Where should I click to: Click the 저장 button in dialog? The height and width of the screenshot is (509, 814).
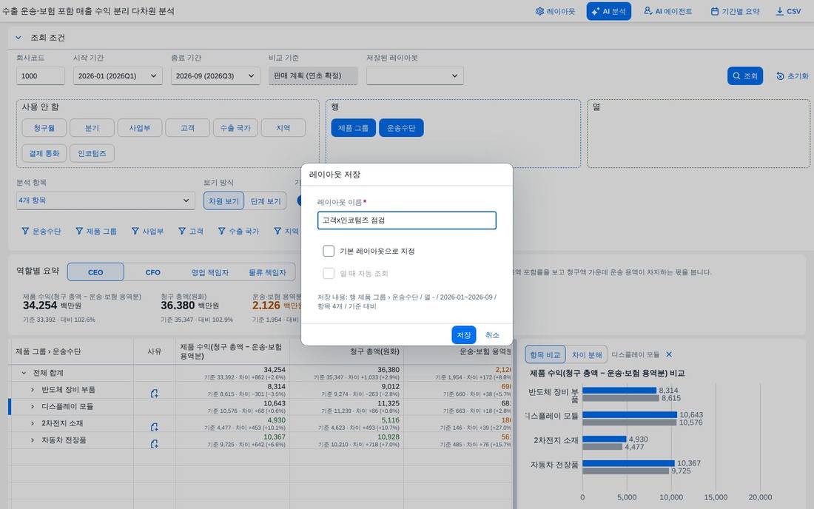point(463,335)
